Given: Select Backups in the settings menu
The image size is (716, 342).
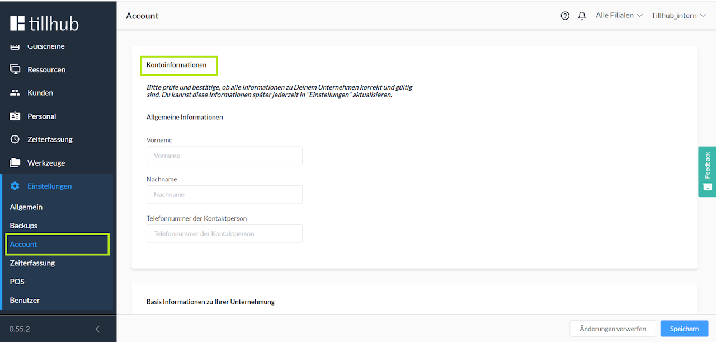Looking at the screenshot, I should pos(23,226).
